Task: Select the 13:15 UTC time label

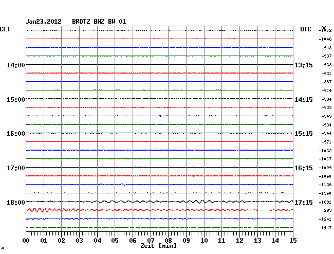Action: pos(303,65)
